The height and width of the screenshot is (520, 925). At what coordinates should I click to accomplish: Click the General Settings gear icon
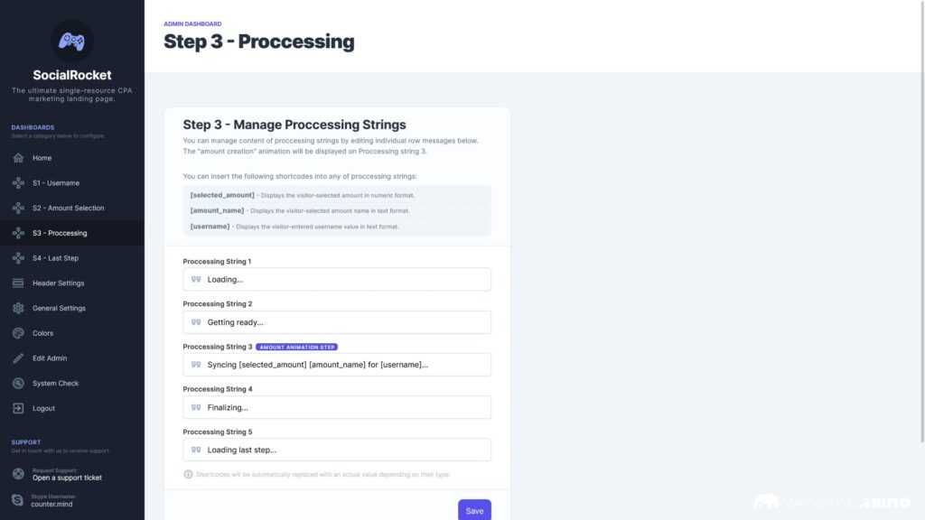(18, 308)
